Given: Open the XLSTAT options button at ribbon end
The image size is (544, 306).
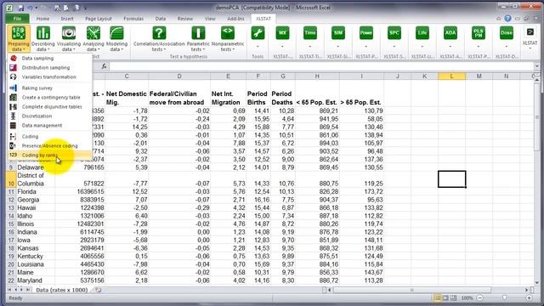Looking at the screenshot, I should (530, 38).
